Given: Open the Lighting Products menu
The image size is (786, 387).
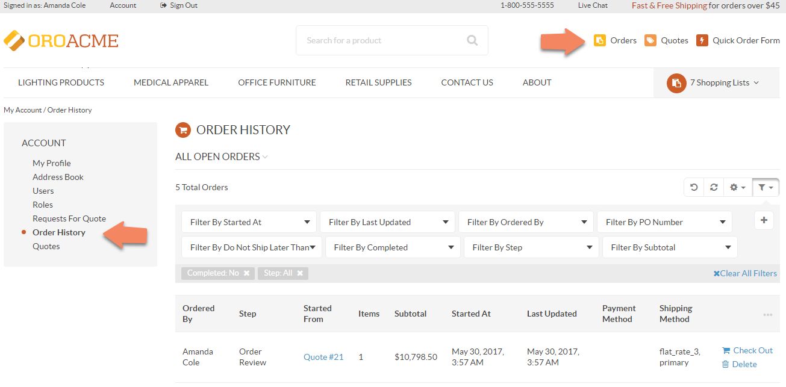Looking at the screenshot, I should click(x=61, y=82).
